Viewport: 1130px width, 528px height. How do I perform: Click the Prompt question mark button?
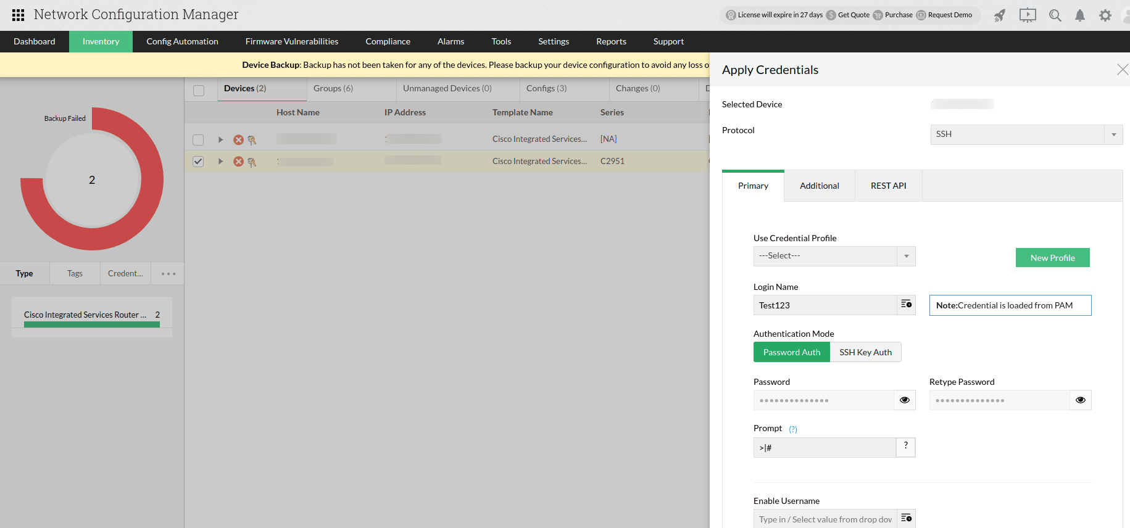point(905,447)
